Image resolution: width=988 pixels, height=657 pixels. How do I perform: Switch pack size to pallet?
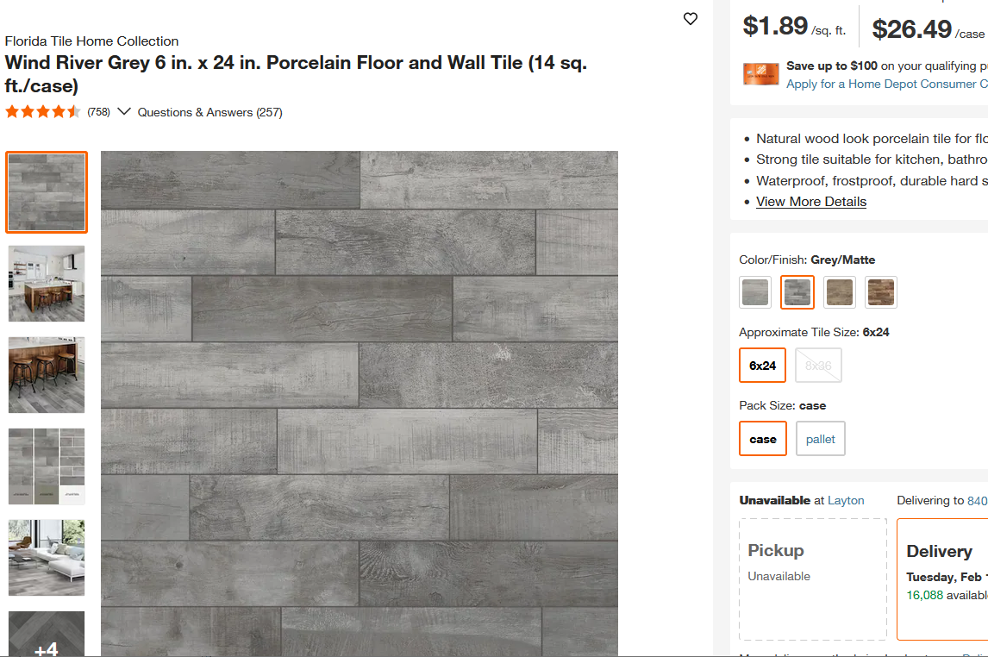(820, 438)
